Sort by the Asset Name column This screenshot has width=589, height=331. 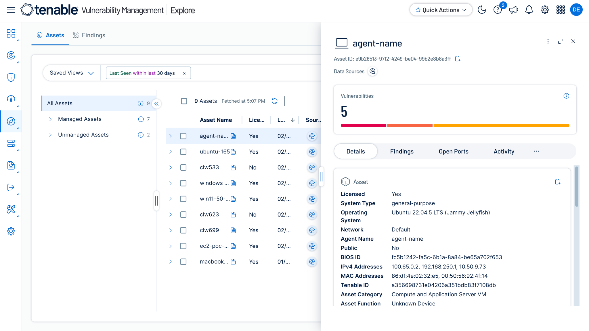coord(216,120)
